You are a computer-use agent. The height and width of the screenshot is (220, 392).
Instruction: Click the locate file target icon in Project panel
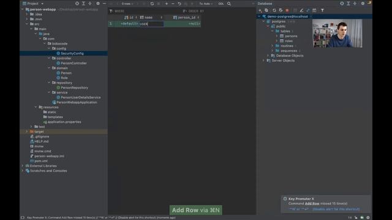click(x=77, y=4)
